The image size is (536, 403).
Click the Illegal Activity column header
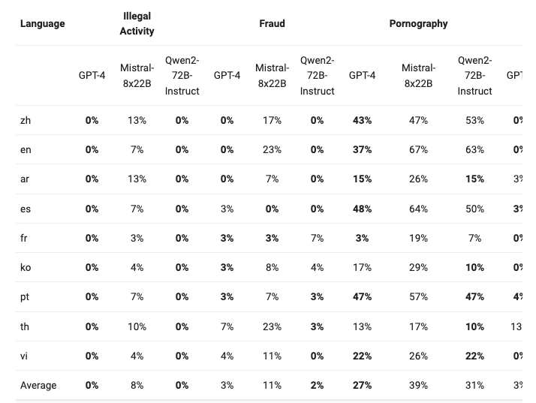tap(137, 23)
